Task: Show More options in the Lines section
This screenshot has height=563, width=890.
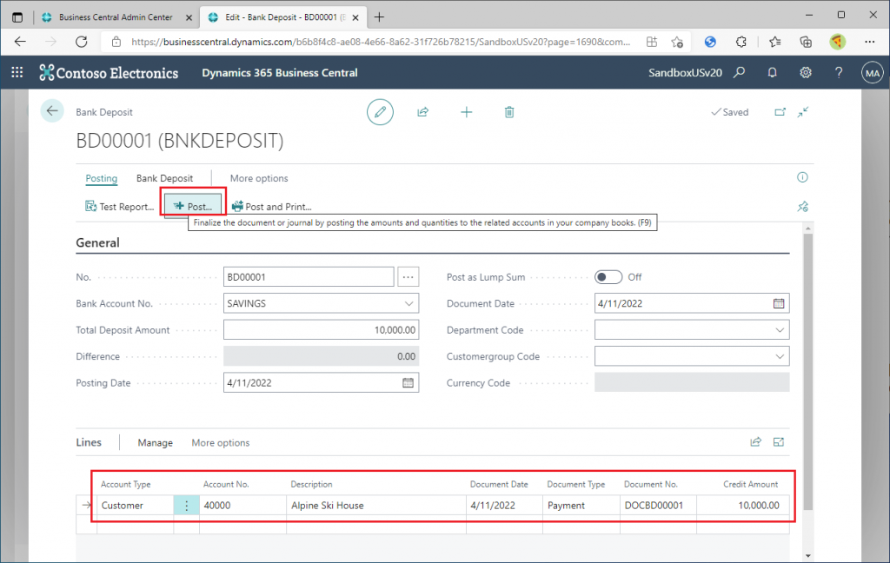Action: click(221, 443)
